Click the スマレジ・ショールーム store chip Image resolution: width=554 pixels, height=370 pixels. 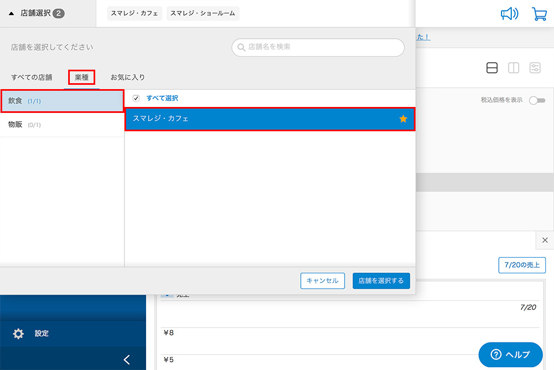[203, 14]
